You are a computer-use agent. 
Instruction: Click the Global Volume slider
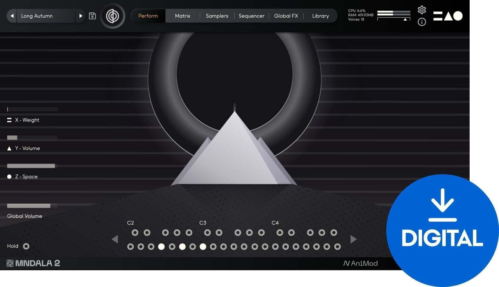tap(32, 206)
